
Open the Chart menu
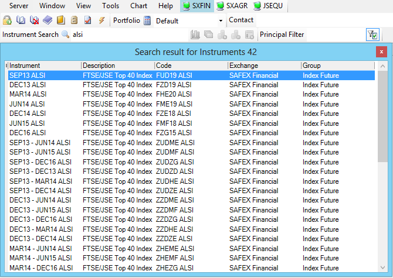(139, 6)
